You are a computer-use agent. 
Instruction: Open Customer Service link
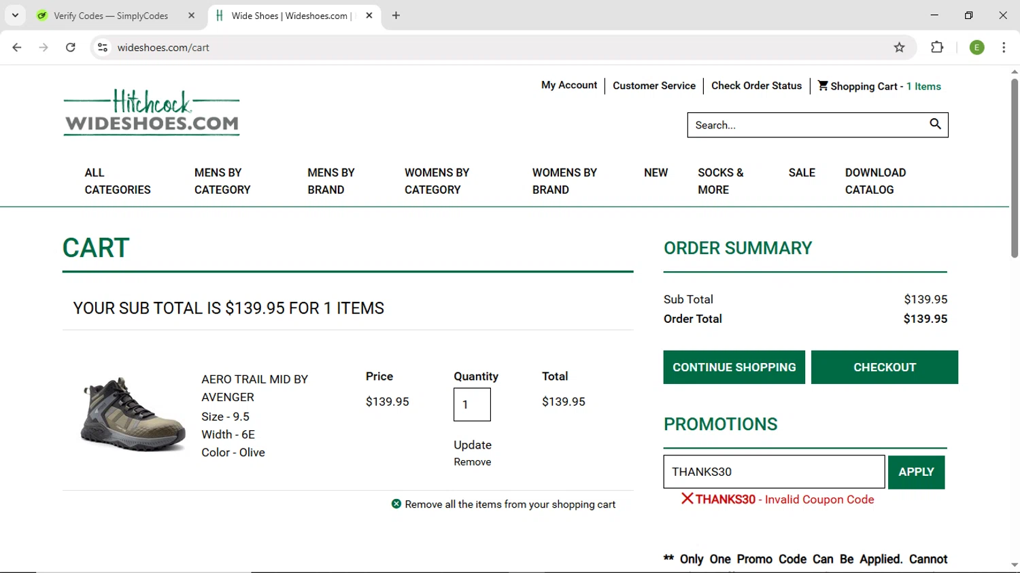pyautogui.click(x=654, y=86)
